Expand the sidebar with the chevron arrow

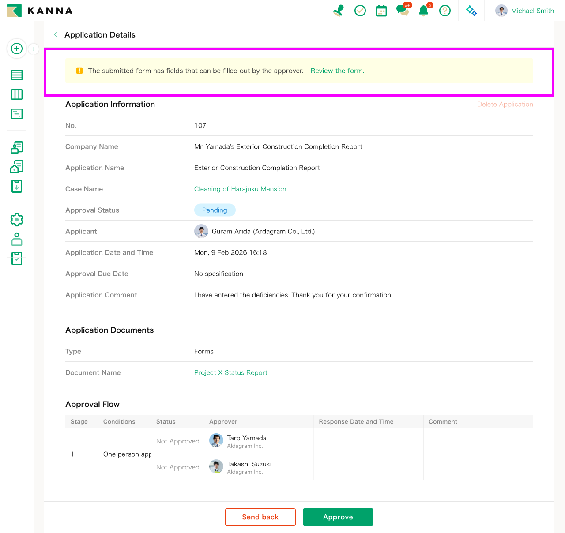[x=34, y=49]
